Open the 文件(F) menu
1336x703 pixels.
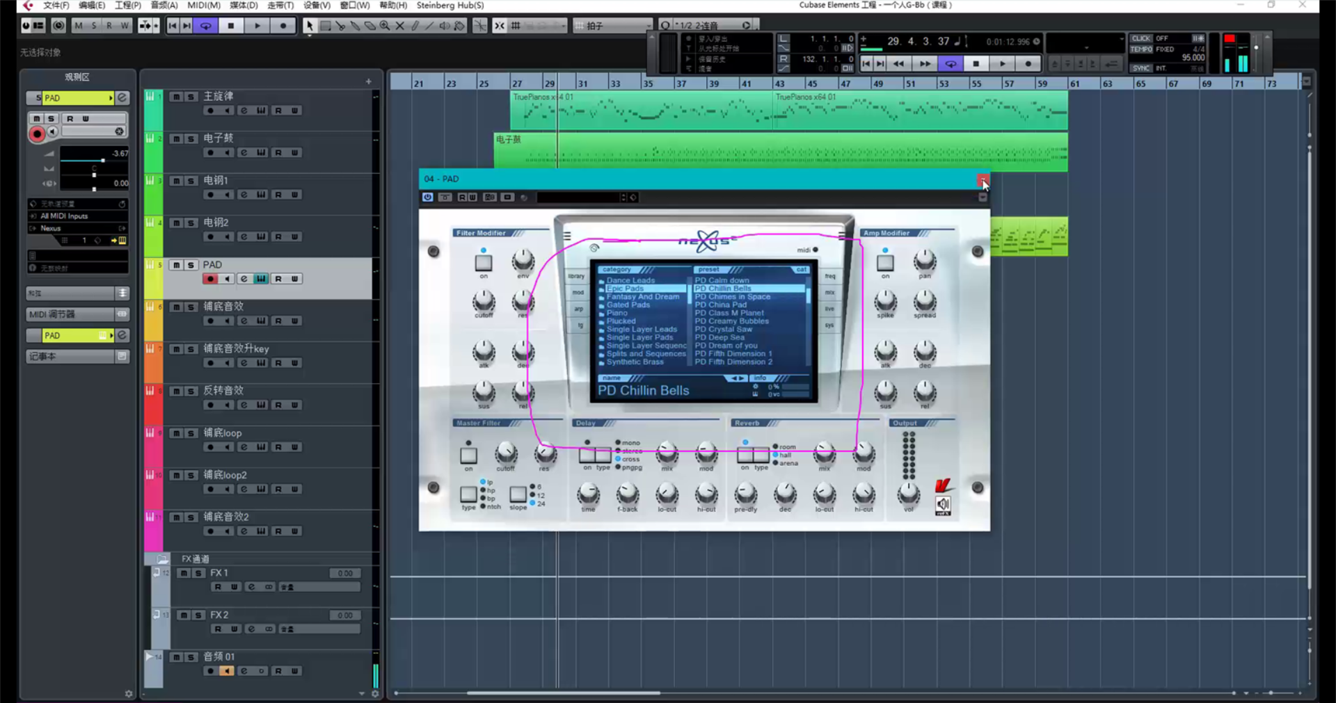[x=56, y=6]
